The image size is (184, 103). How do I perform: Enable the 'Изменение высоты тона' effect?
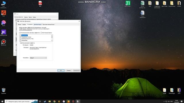pyautogui.click(x=20, y=39)
